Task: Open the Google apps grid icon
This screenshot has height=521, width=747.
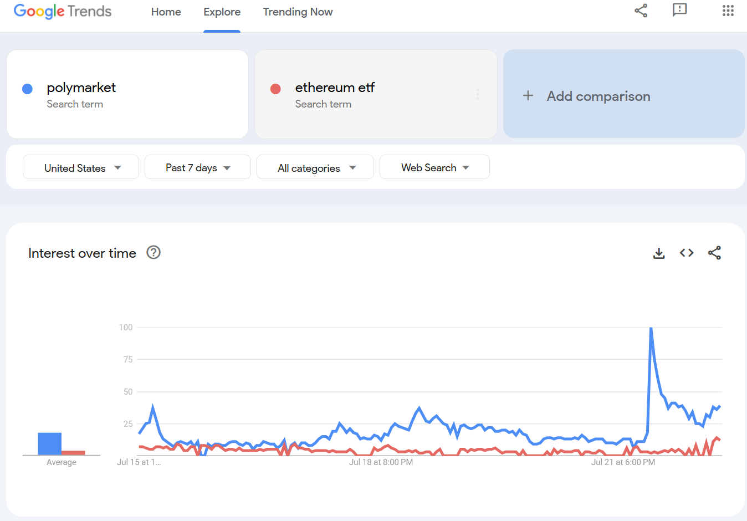Action: click(728, 11)
